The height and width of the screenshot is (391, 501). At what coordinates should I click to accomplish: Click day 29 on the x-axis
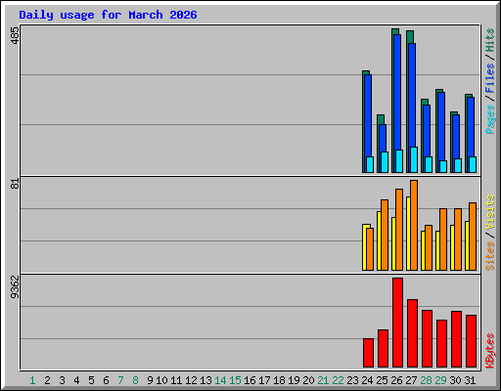point(440,380)
